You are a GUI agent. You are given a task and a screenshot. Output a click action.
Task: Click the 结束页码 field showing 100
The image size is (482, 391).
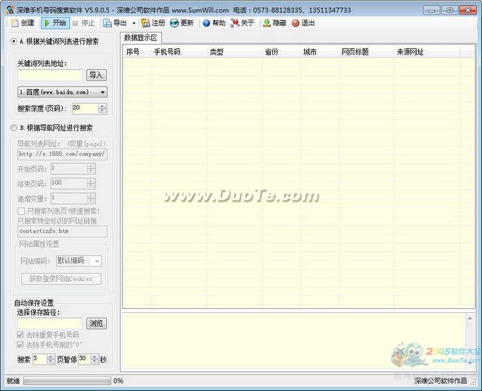click(69, 183)
